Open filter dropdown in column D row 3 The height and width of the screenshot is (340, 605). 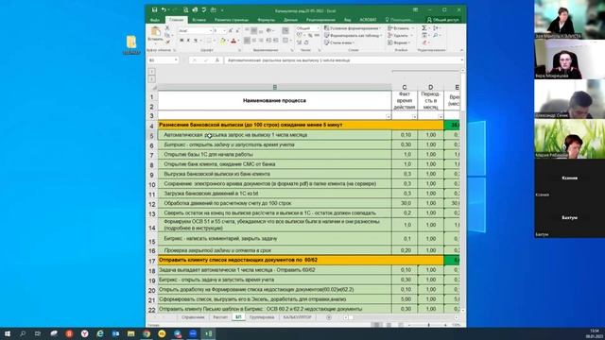point(441,116)
